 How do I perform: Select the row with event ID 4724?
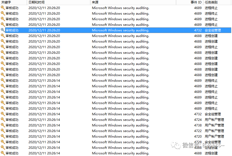click(x=107, y=120)
